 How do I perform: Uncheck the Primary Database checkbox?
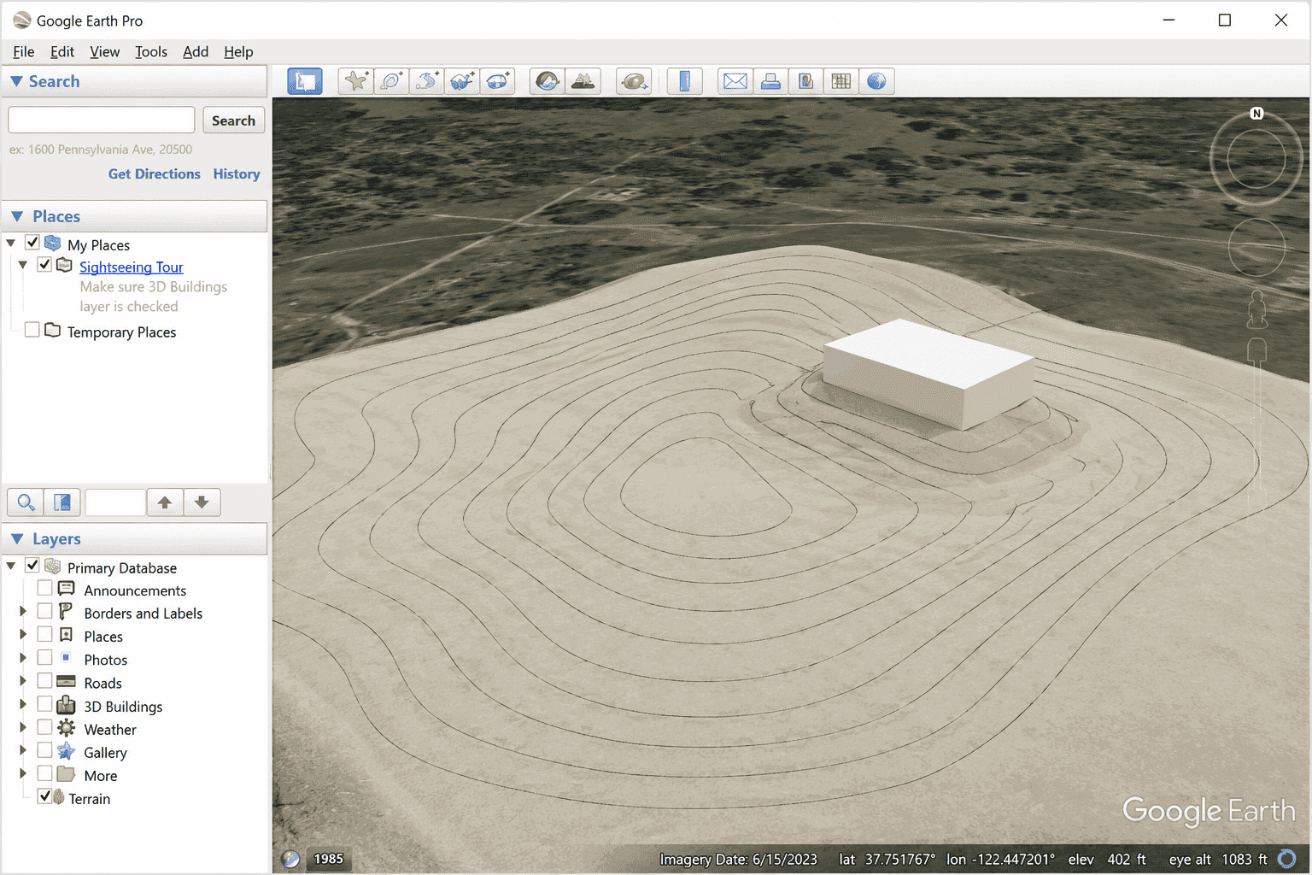(x=32, y=566)
